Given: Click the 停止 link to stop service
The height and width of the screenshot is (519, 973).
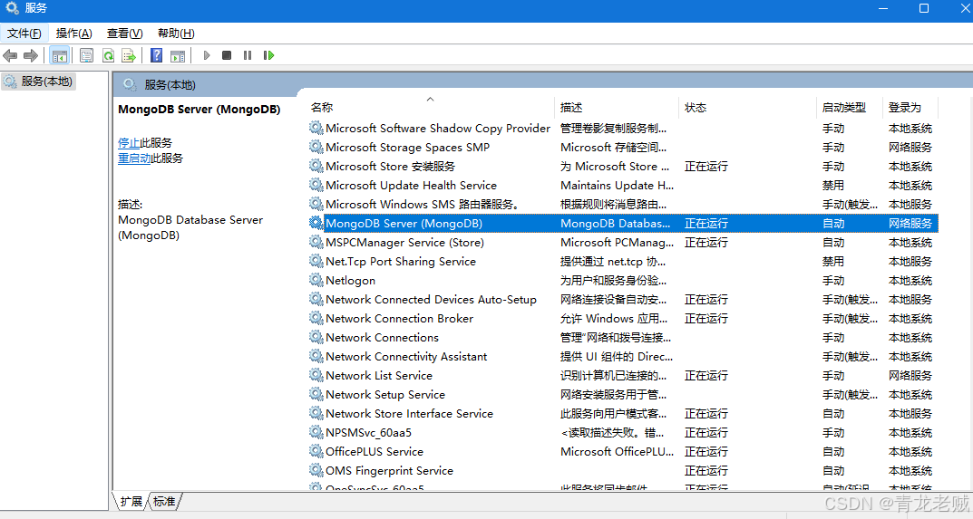Looking at the screenshot, I should 129,142.
